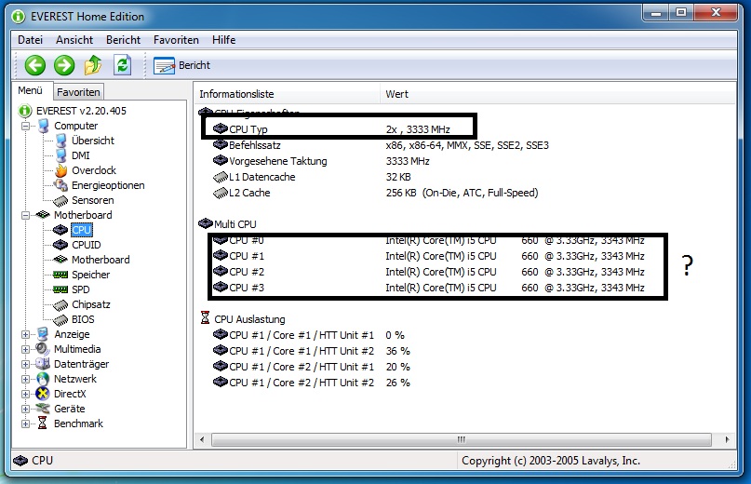Expand the Multimedia tree node
This screenshot has width=751, height=484.
[x=26, y=349]
